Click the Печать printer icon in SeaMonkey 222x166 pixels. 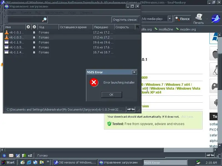(x=198, y=19)
